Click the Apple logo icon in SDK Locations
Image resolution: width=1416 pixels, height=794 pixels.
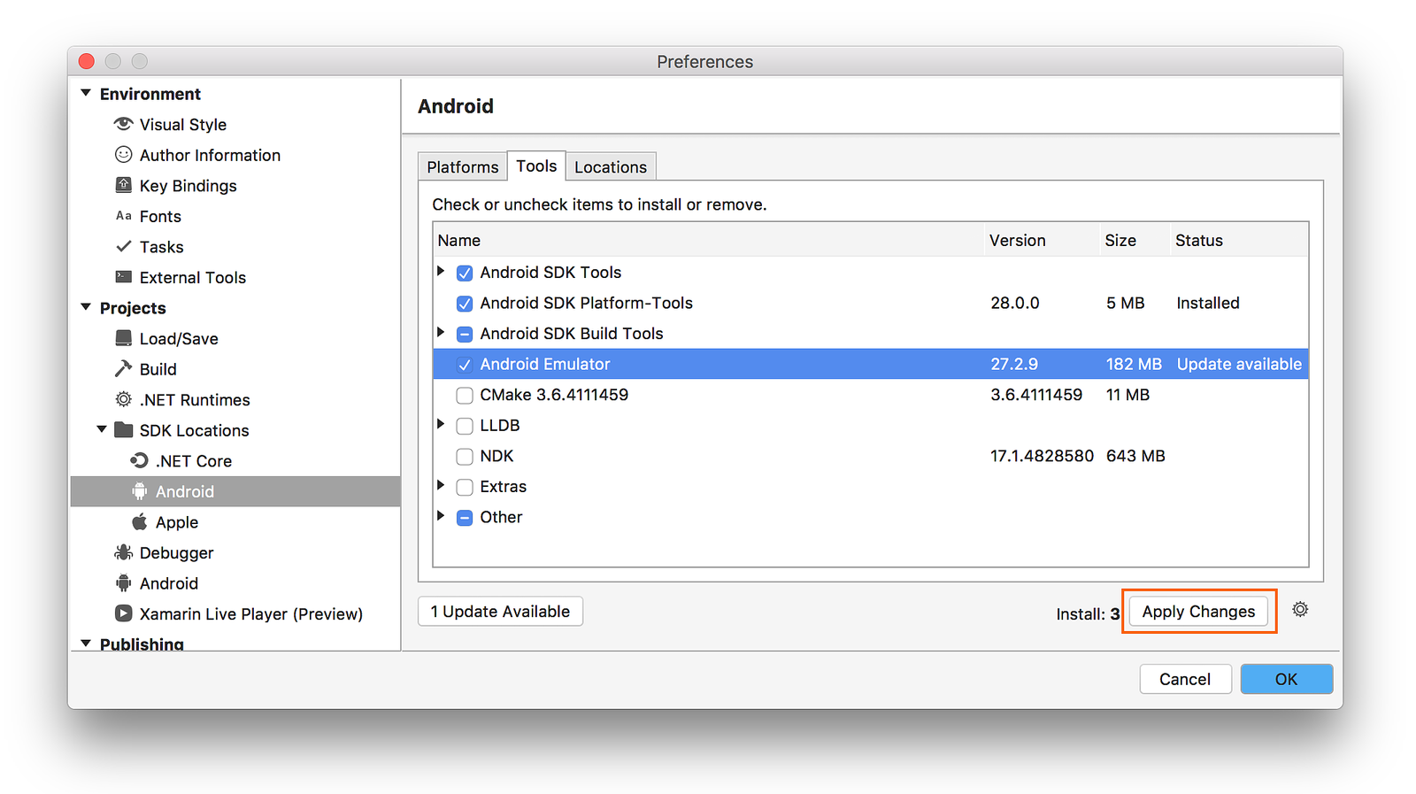coord(140,522)
